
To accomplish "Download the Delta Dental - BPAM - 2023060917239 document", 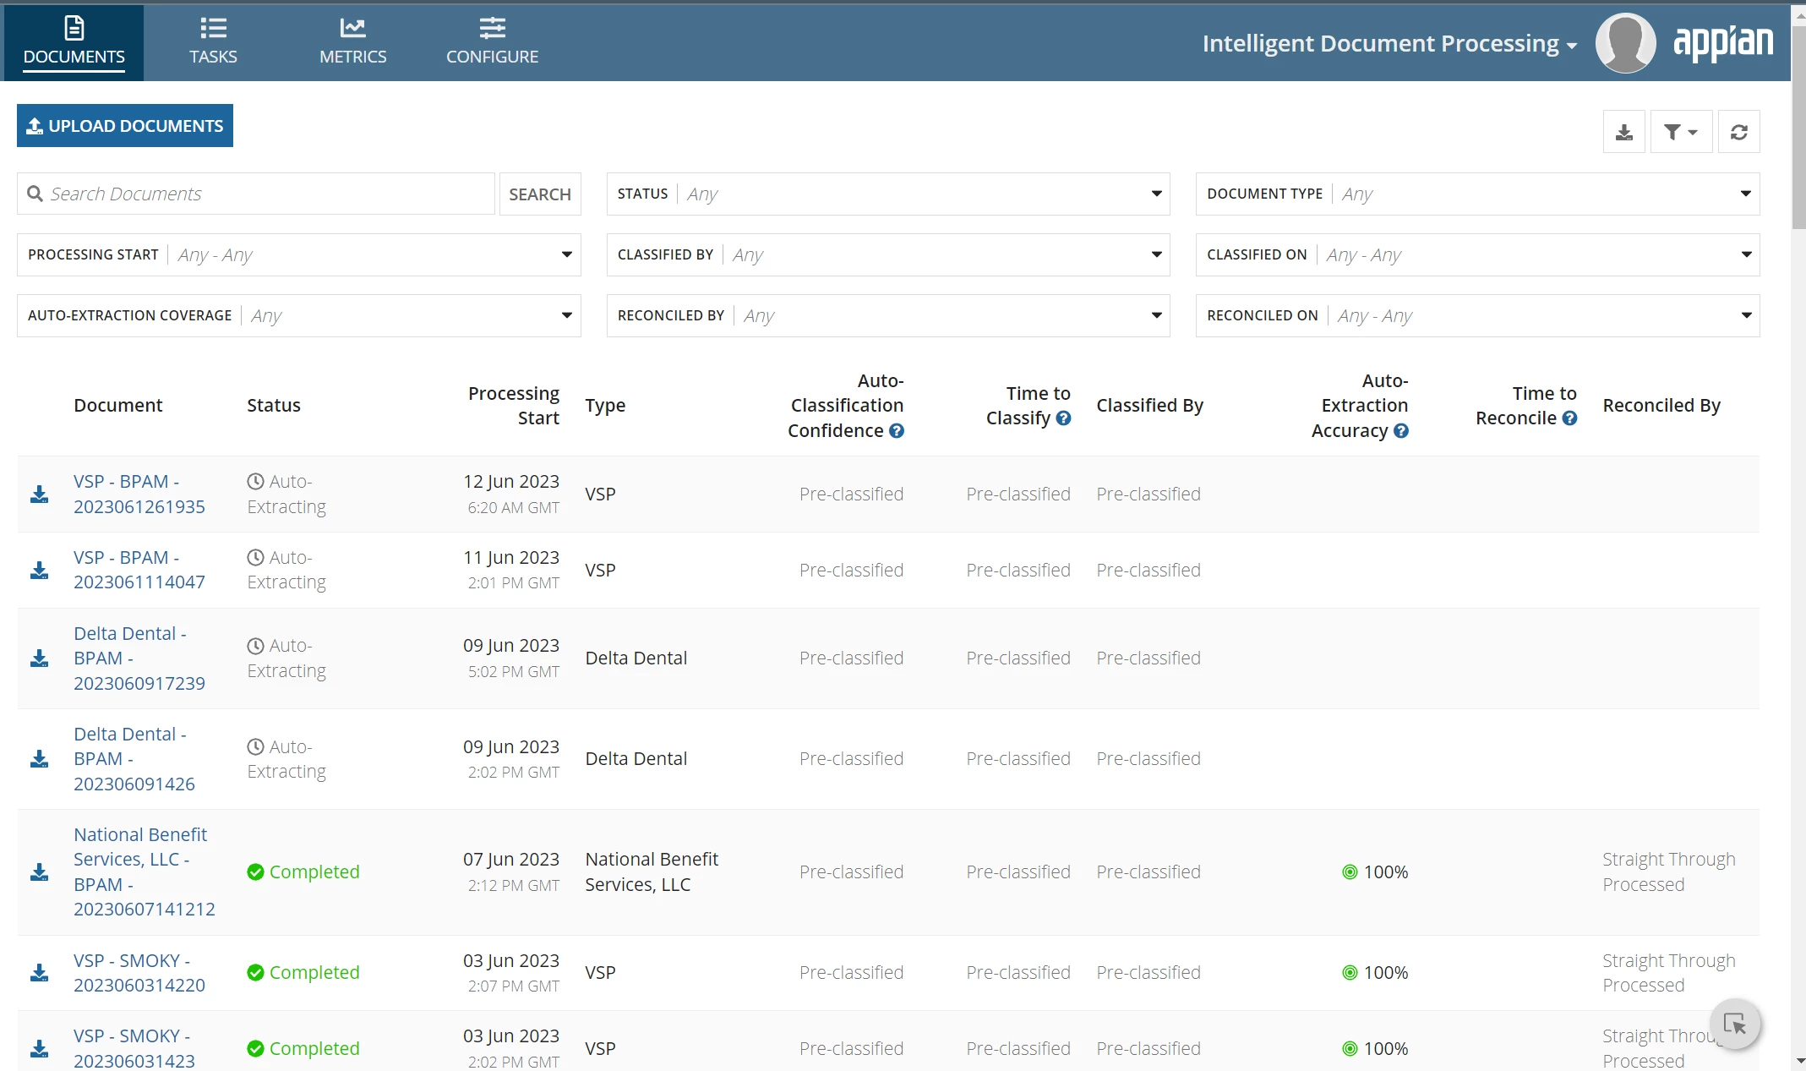I will tap(39, 658).
